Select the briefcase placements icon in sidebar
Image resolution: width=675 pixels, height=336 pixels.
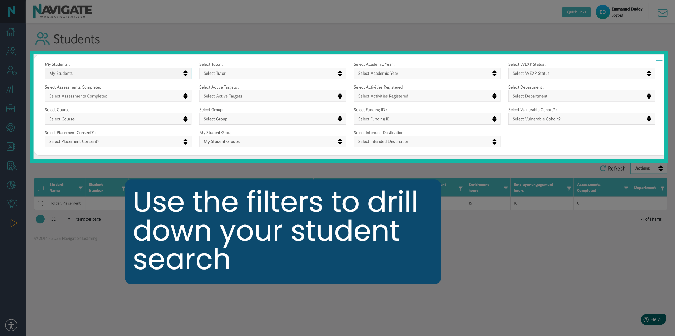pyautogui.click(x=11, y=108)
